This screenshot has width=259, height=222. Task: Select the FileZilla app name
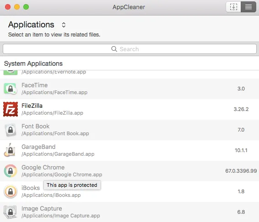[x=32, y=106]
